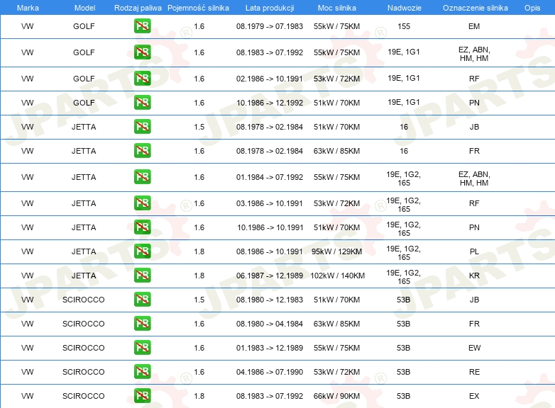This screenshot has width=555, height=408.
Task: Select engine code KR cell
Action: (x=474, y=276)
